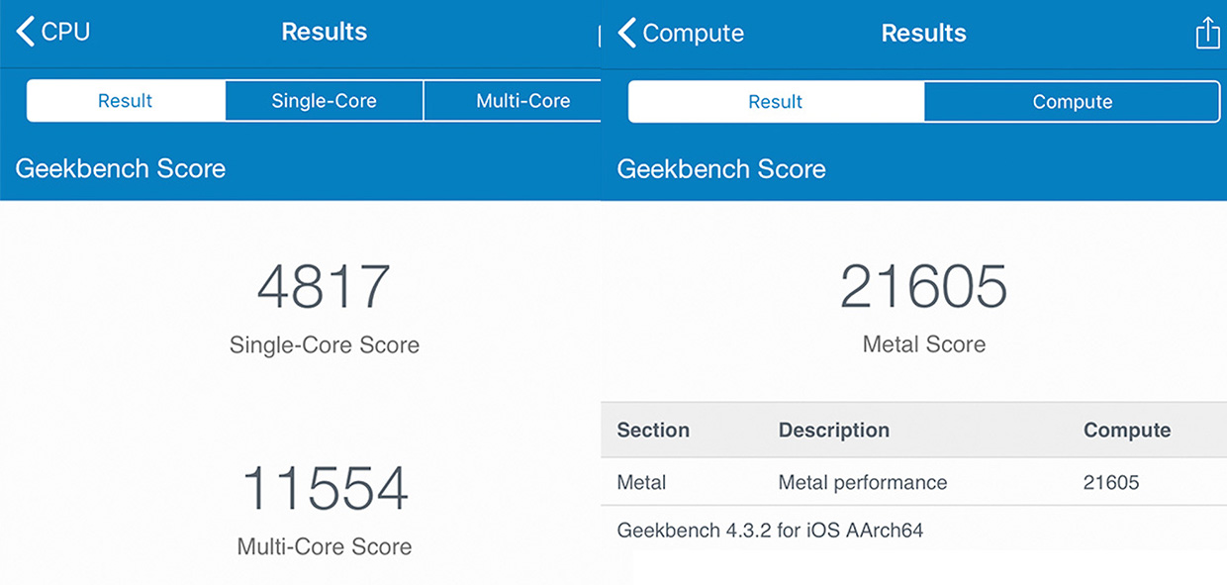The image size is (1227, 585).
Task: Click the Single-Core Score label
Action: tap(325, 345)
